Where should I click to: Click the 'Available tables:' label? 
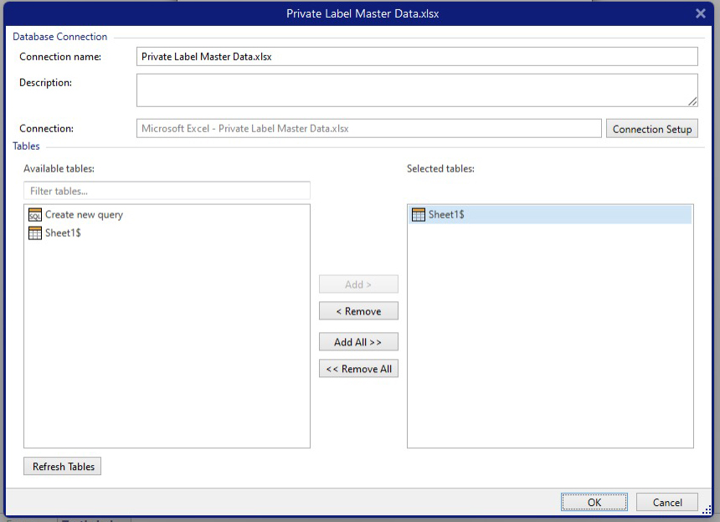point(59,168)
